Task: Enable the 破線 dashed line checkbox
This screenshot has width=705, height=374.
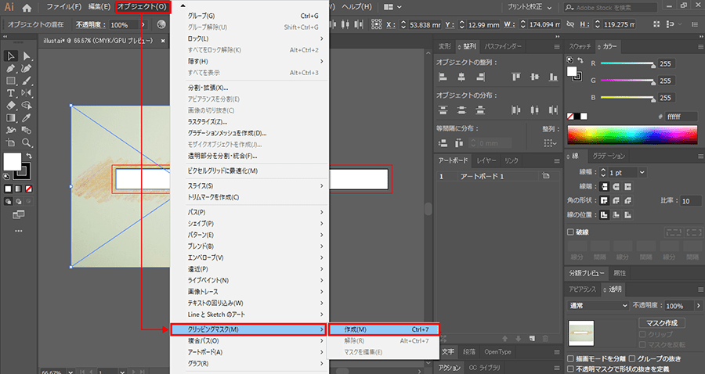Action: (570, 232)
